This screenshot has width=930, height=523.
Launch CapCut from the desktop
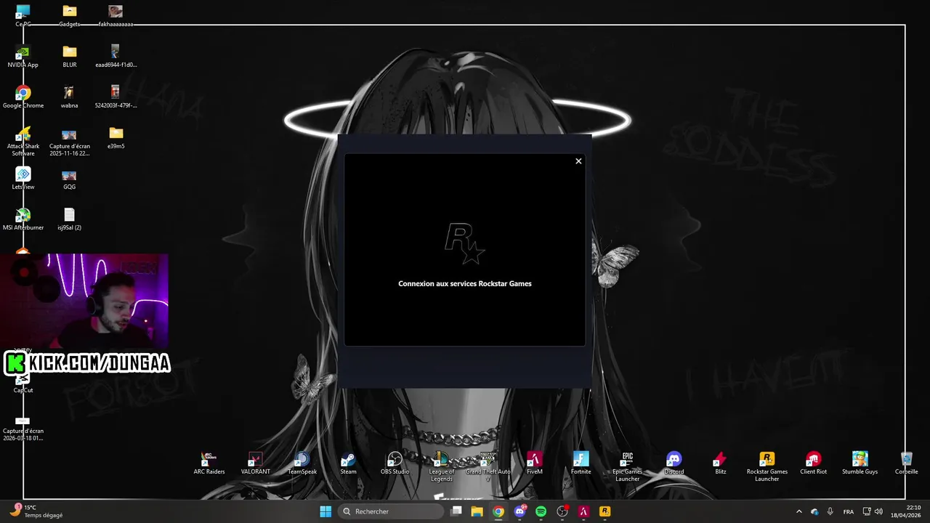pos(23,384)
